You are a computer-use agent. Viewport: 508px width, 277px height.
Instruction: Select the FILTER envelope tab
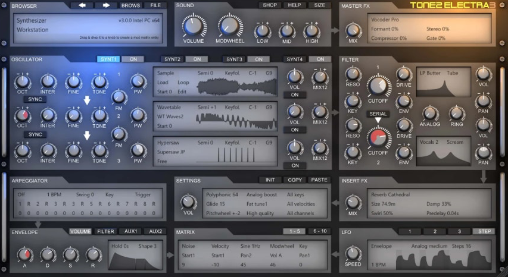(106, 231)
